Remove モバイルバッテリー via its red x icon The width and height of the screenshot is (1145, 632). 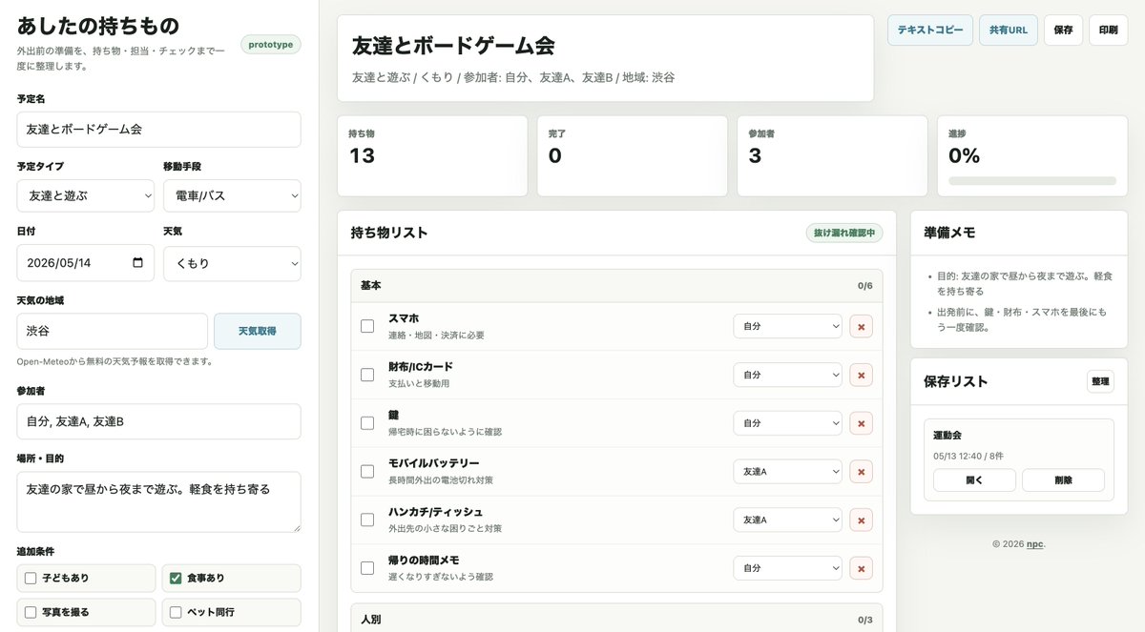(x=861, y=471)
